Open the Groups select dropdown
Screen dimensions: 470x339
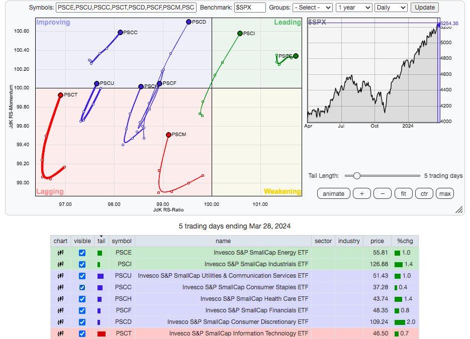point(312,8)
